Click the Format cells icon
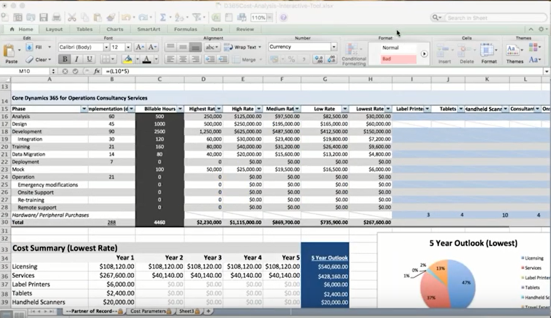Screen dimensions: 551x318 pyautogui.click(x=489, y=53)
